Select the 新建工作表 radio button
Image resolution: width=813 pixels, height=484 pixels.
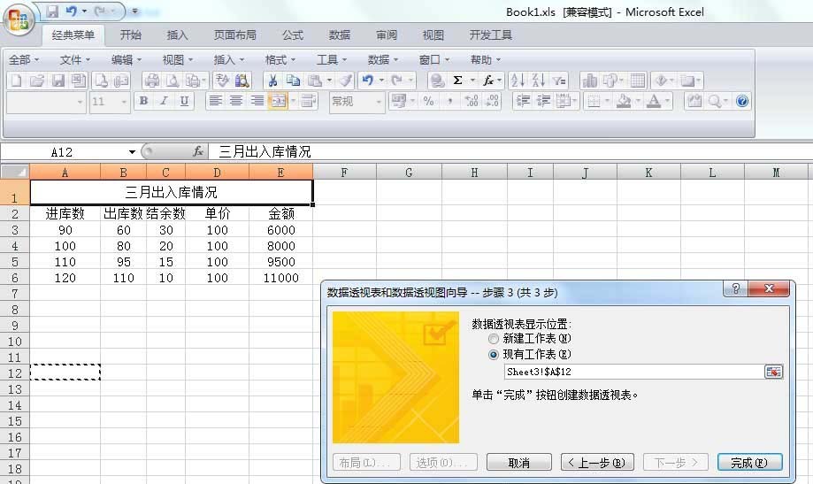click(x=493, y=339)
